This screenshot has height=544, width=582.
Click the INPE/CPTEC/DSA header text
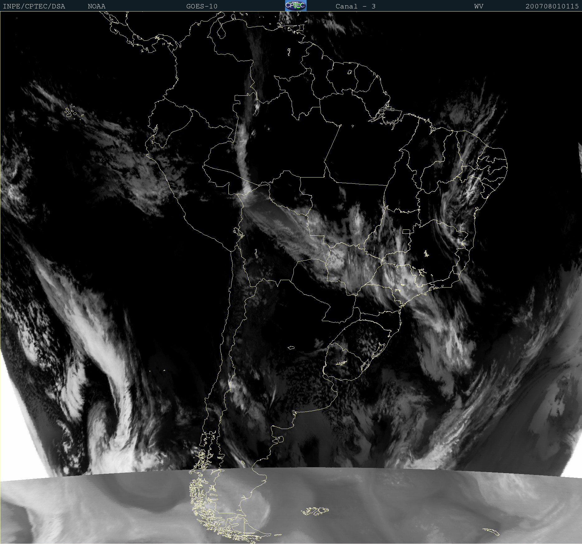[x=34, y=6]
